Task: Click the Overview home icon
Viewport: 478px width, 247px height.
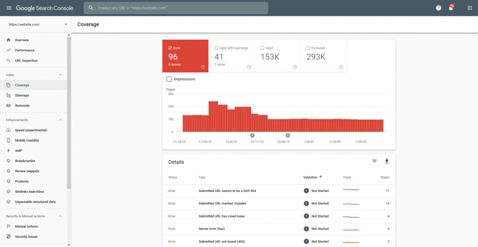Action: click(x=8, y=40)
